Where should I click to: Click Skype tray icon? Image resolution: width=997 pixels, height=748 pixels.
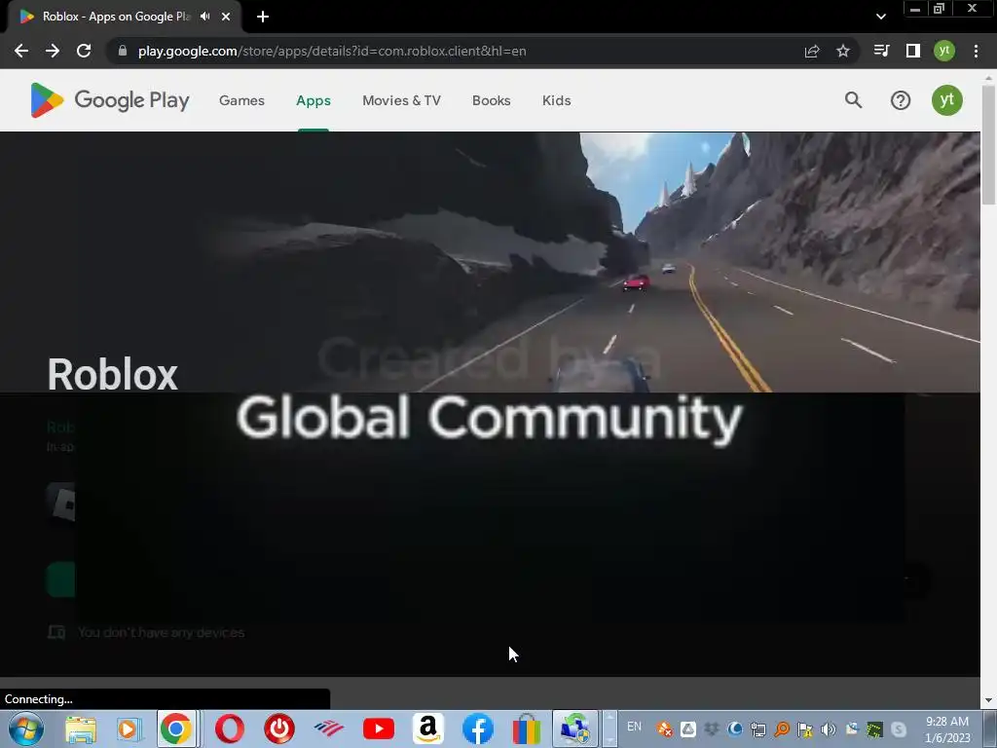click(x=899, y=729)
